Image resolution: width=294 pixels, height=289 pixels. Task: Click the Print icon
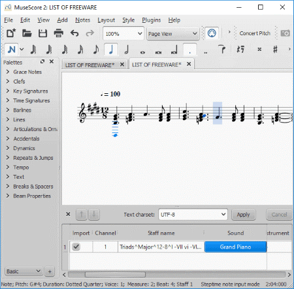[59, 33]
